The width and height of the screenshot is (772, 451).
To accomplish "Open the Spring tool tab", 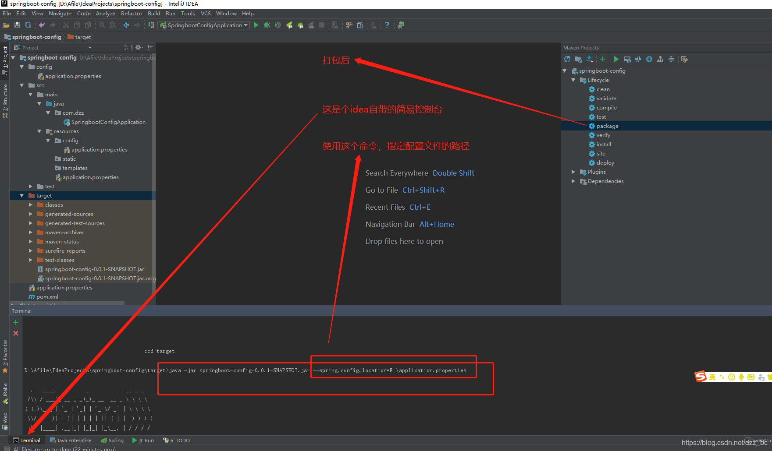I will point(112,440).
